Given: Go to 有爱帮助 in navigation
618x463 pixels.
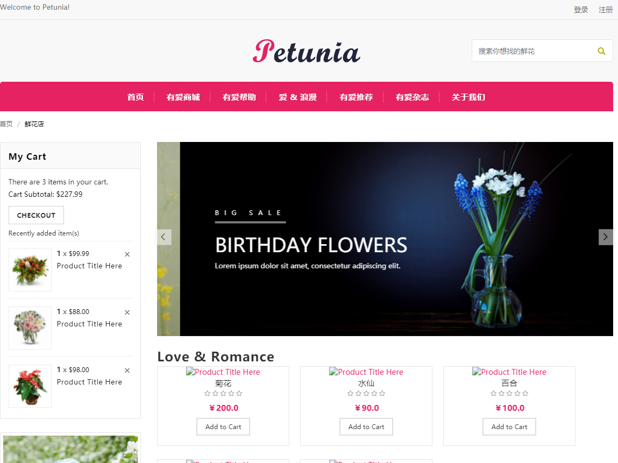Looking at the screenshot, I should tap(239, 97).
